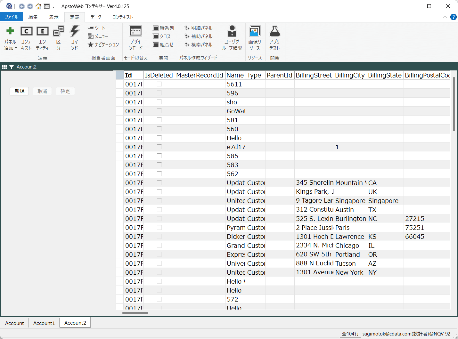Click the New (新規) button

(19, 91)
